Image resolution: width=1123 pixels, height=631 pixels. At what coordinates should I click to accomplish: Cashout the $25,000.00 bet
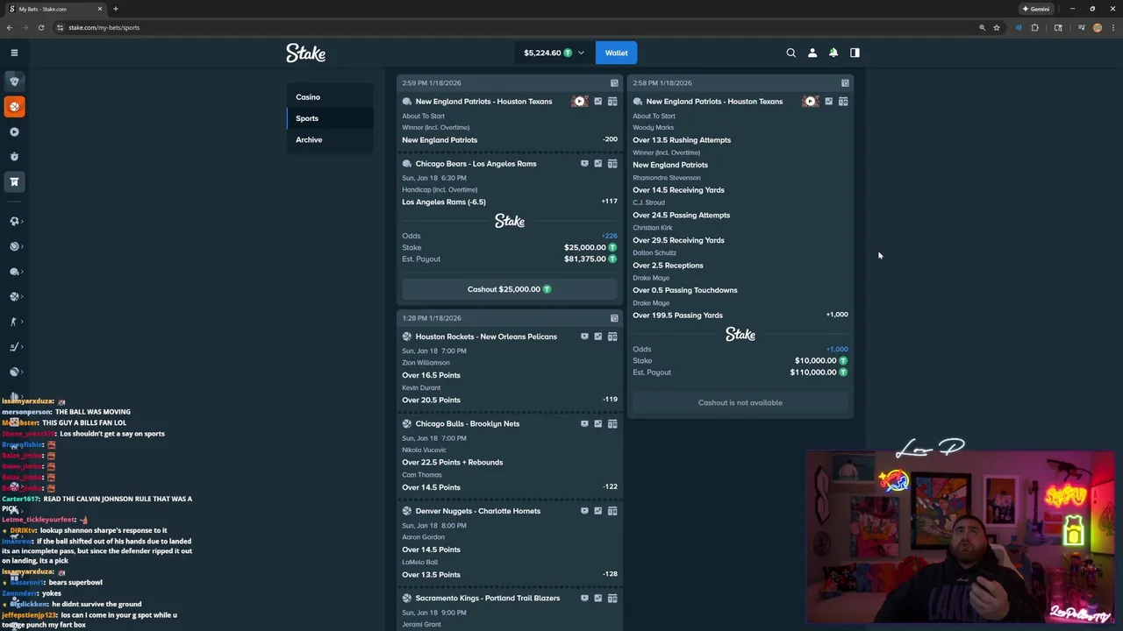510,289
